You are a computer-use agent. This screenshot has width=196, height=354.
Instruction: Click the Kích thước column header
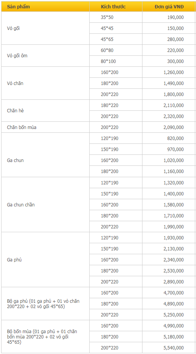pyautogui.click(x=116, y=6)
